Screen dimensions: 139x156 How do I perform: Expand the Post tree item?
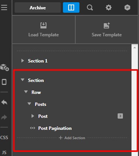[x=33, y=116]
